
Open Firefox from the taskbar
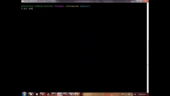66,94
